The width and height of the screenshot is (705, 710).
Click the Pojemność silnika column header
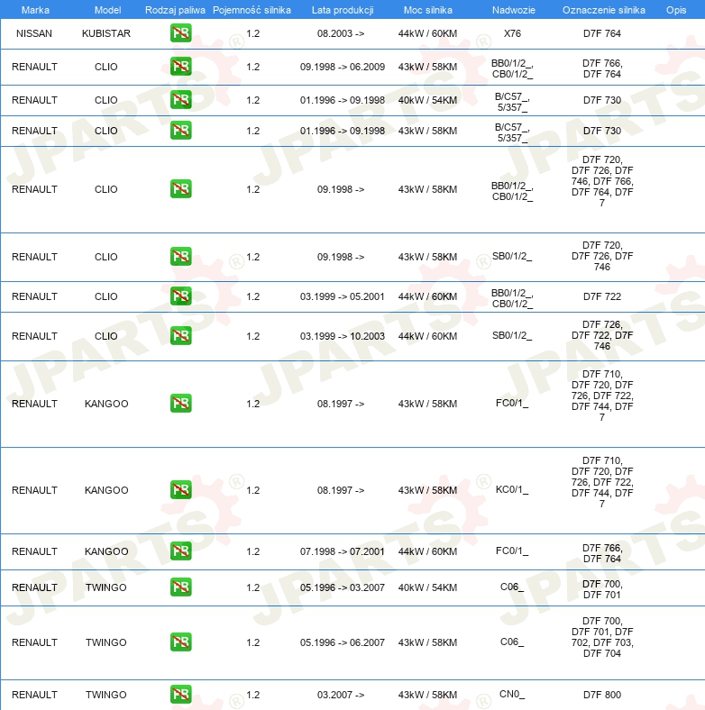pos(252,10)
